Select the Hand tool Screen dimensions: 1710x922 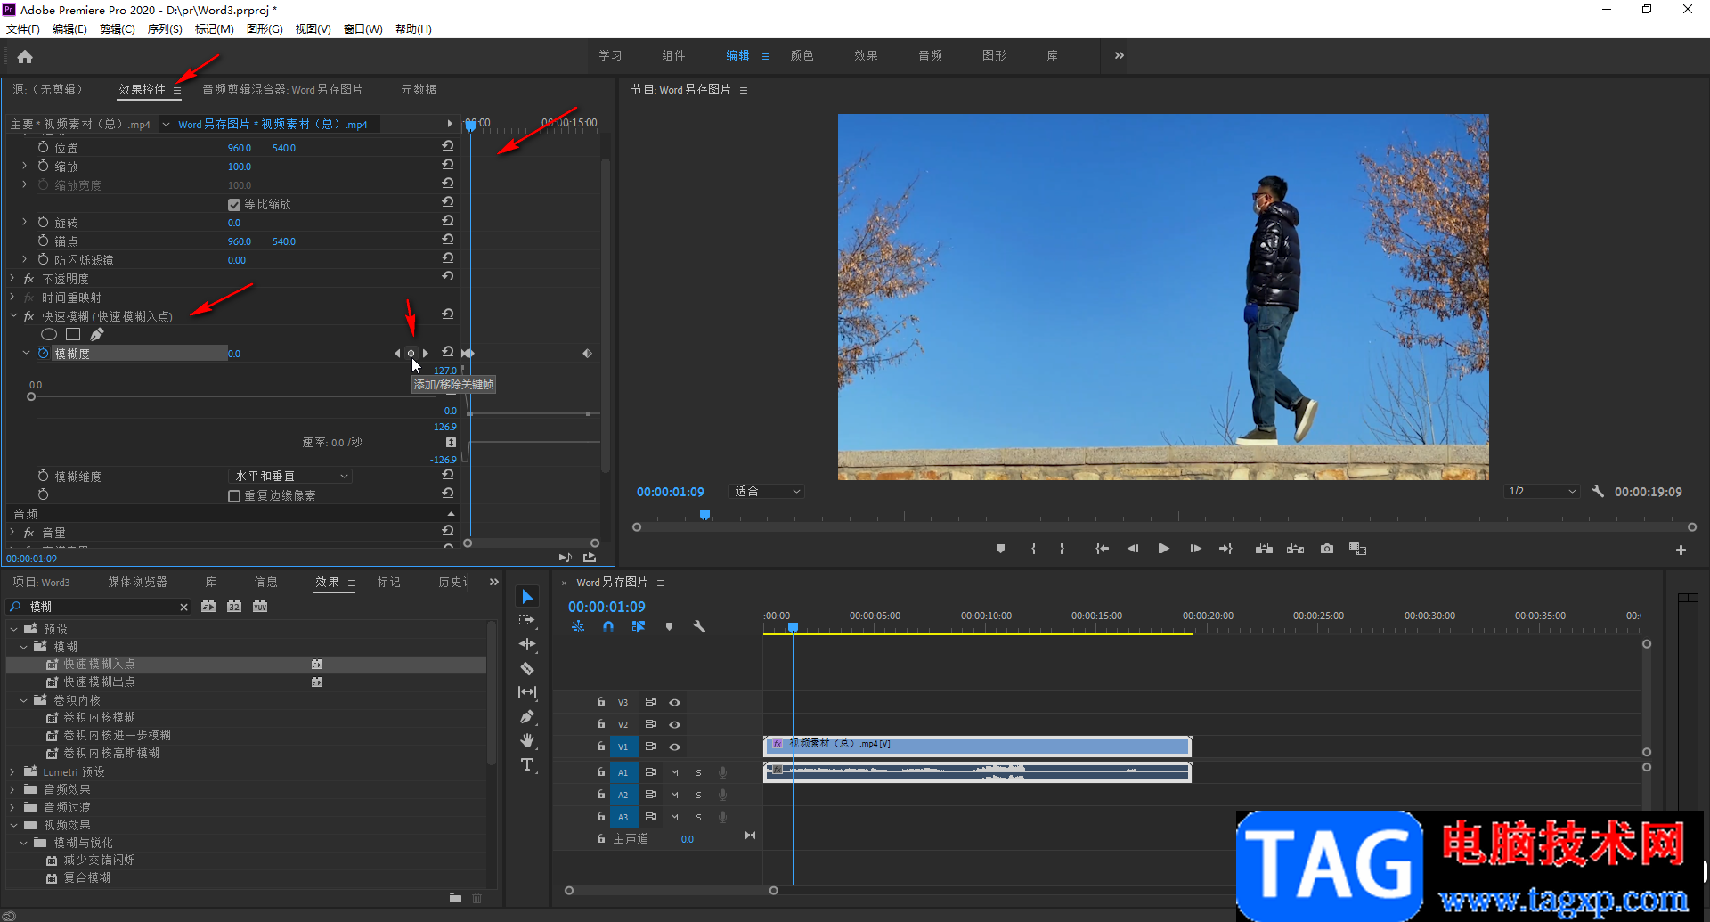point(527,740)
